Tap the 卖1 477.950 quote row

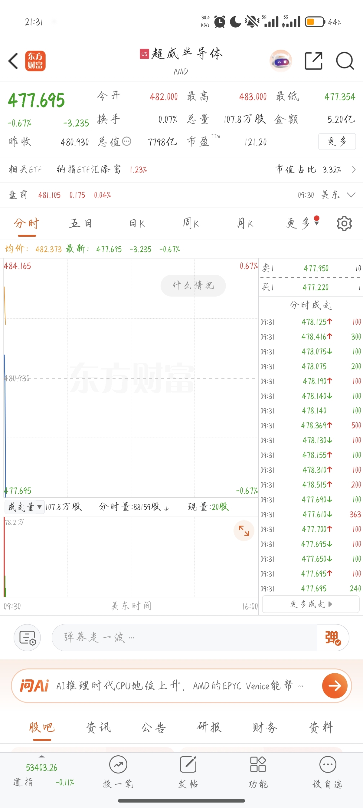[x=311, y=268]
